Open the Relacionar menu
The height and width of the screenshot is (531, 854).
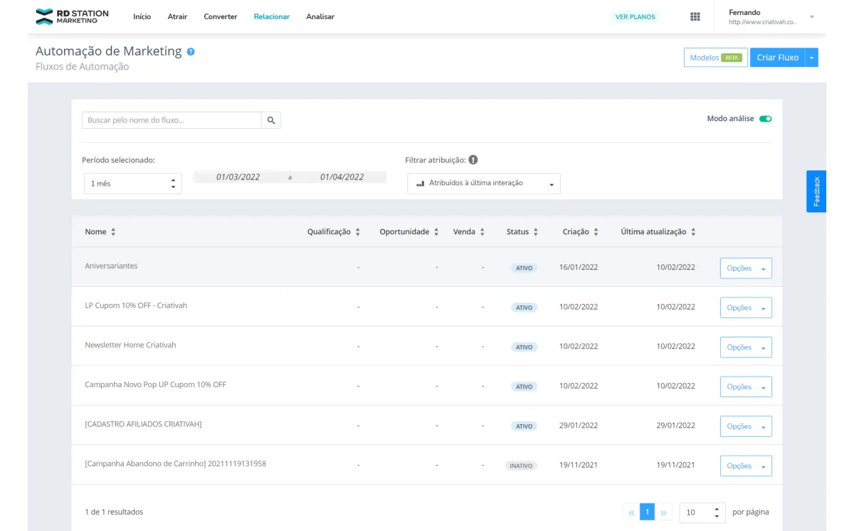tap(271, 16)
